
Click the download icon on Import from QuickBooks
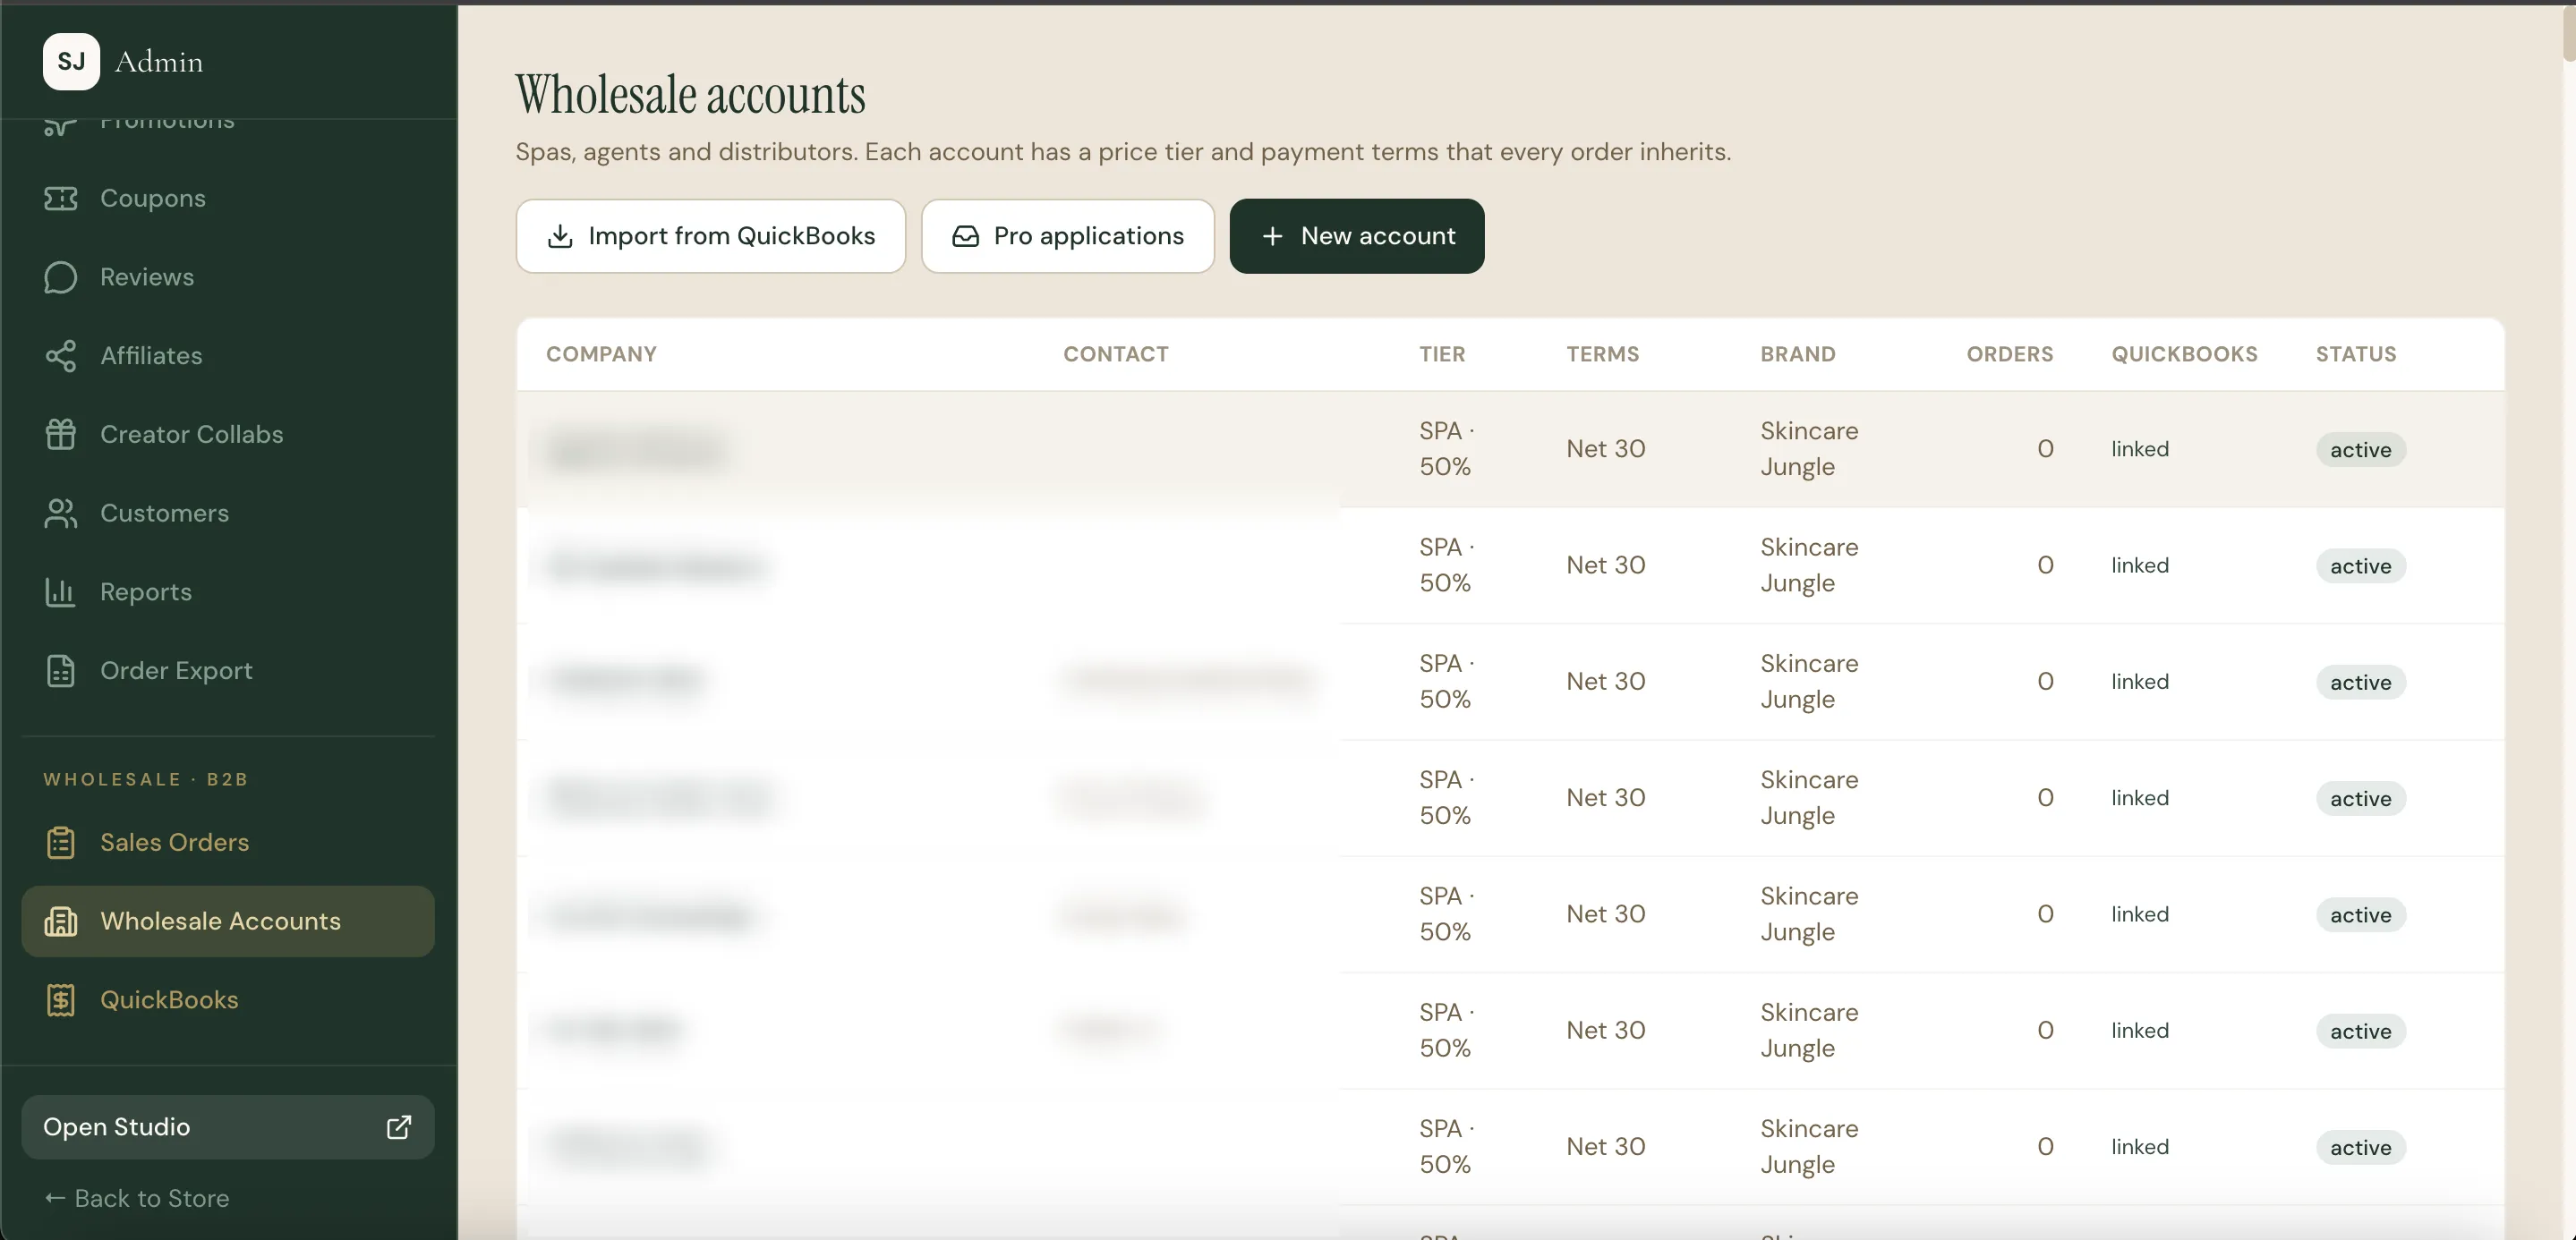[560, 237]
